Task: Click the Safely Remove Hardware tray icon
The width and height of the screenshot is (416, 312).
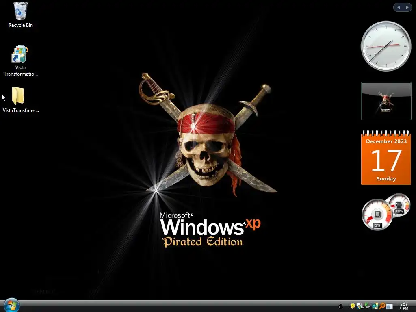Action: pyautogui.click(x=367, y=306)
